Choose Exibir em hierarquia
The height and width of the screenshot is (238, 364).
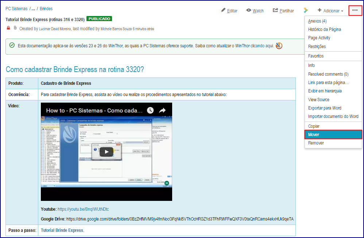coord(333,91)
